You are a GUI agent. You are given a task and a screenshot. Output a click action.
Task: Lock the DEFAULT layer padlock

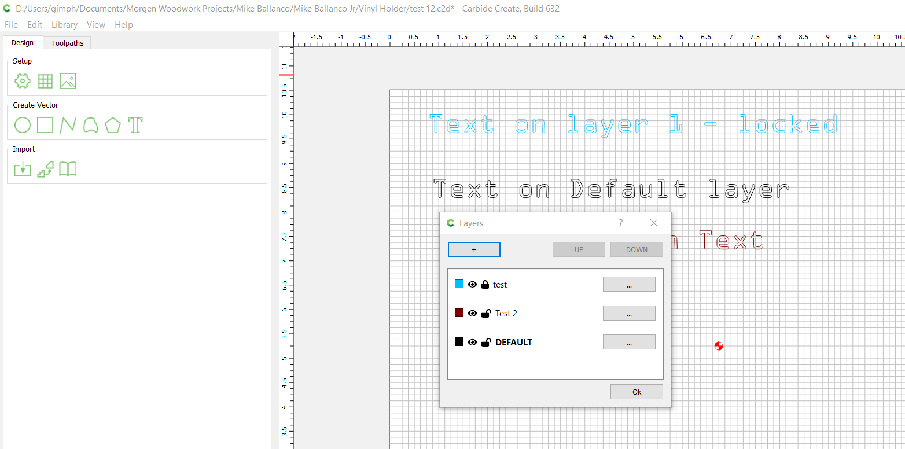tap(486, 343)
